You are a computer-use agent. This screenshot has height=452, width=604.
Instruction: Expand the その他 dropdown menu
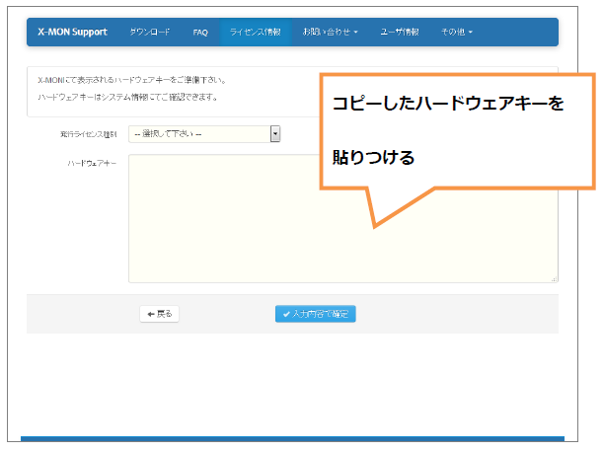(456, 32)
